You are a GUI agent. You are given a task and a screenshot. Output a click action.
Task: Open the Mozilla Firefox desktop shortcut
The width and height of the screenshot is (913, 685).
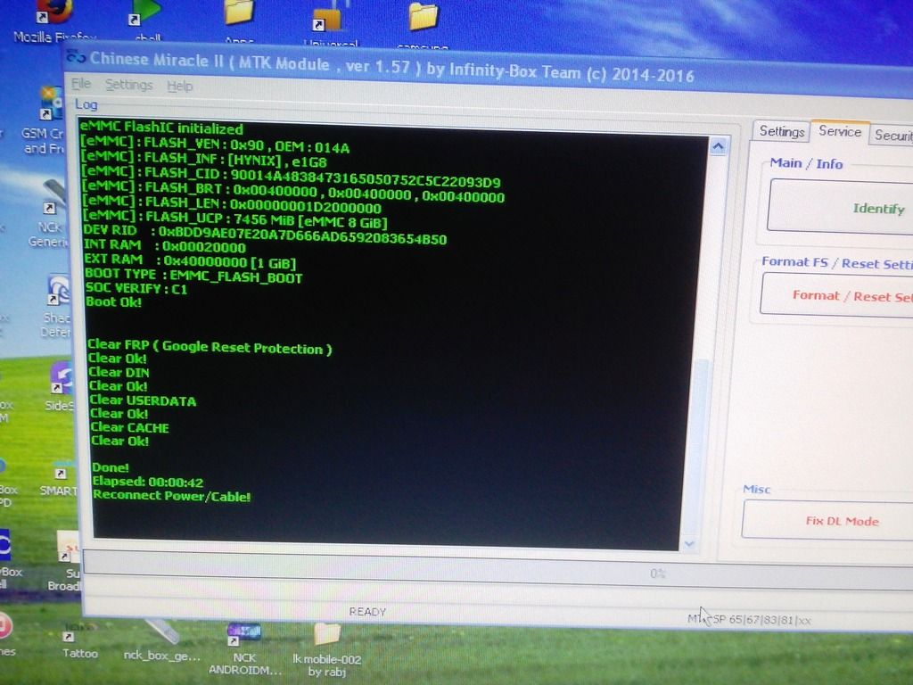[x=53, y=12]
